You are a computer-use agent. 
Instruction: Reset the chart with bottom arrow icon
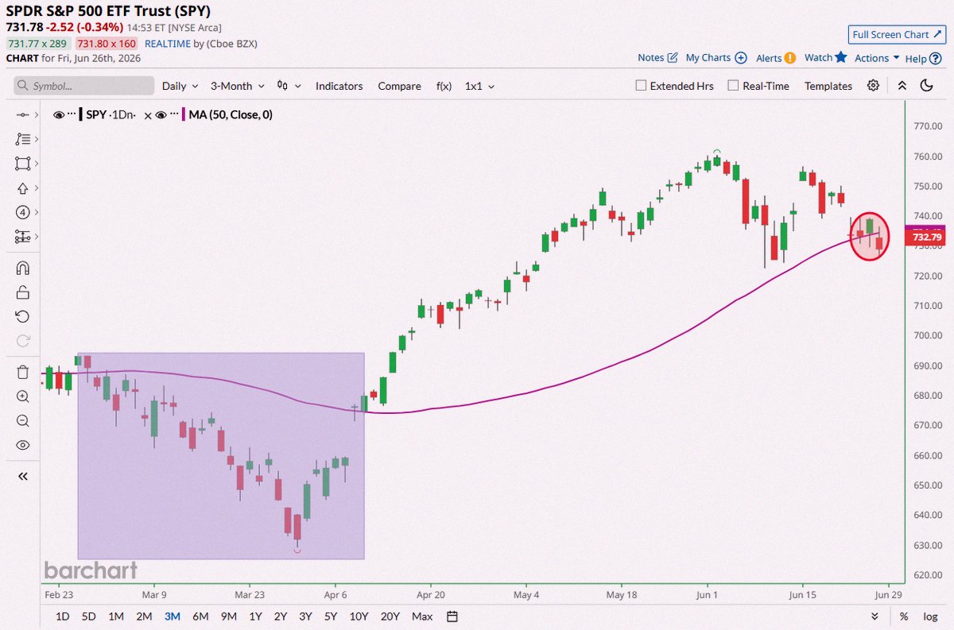[x=874, y=616]
